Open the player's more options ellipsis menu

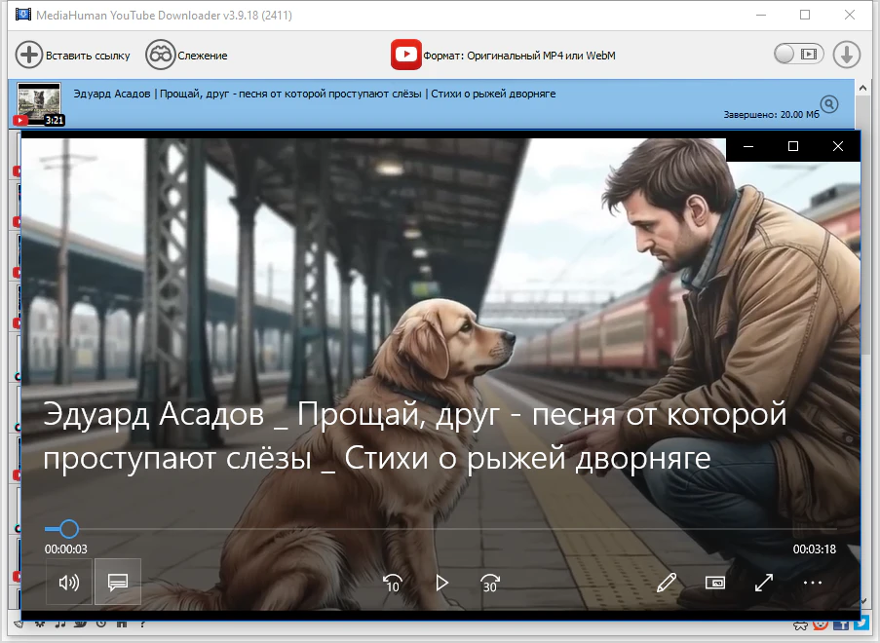point(813,583)
